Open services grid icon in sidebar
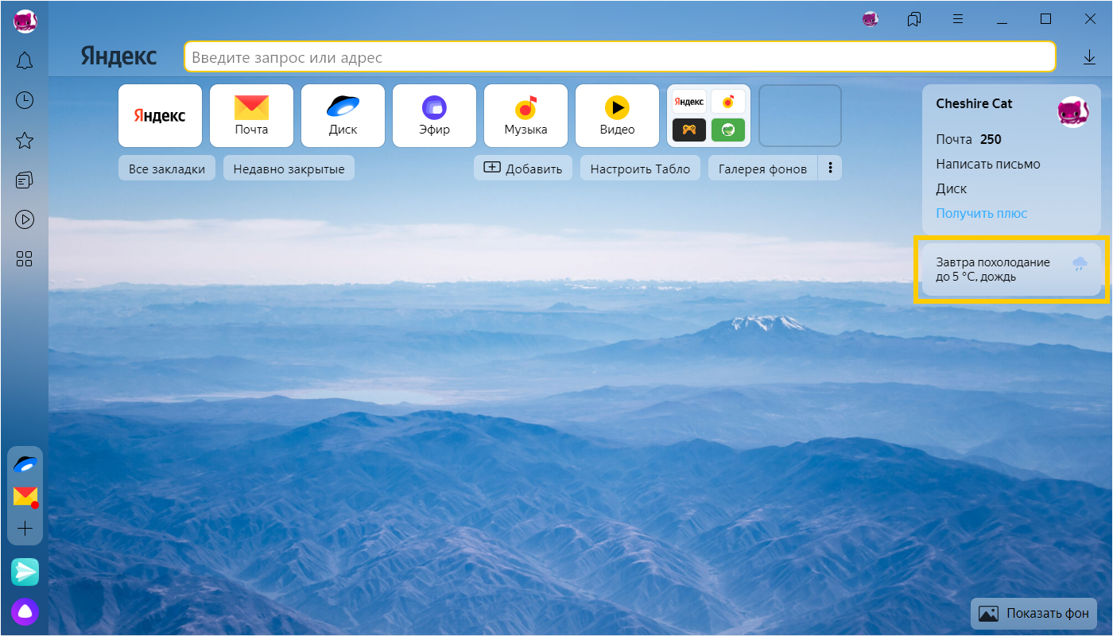 (x=25, y=259)
